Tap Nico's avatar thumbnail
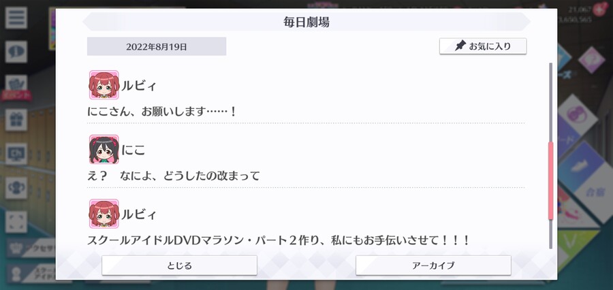The width and height of the screenshot is (613, 290). point(104,149)
